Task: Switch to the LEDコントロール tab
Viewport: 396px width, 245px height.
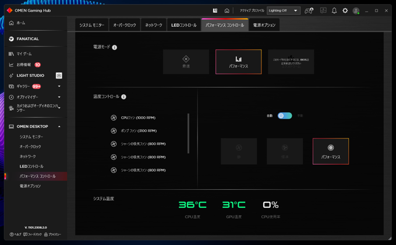Action: [x=184, y=25]
